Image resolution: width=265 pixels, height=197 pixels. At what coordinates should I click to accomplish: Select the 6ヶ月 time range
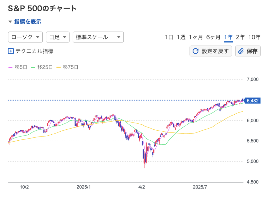[213, 37]
